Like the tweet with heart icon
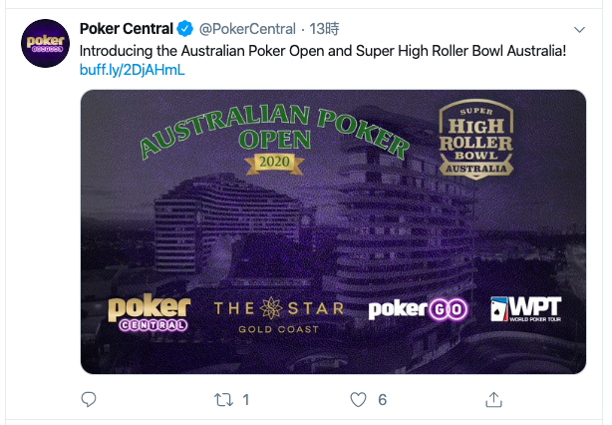Viewport: 612px width, 425px height. 358,400
